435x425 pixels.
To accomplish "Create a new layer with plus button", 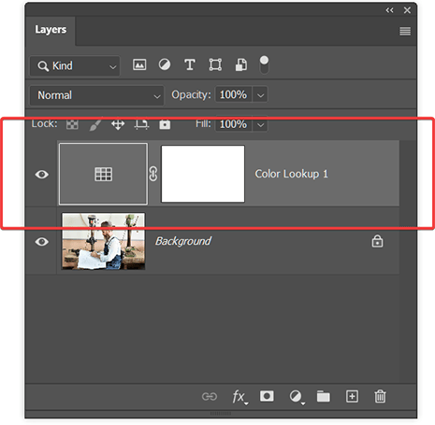I will (x=352, y=396).
